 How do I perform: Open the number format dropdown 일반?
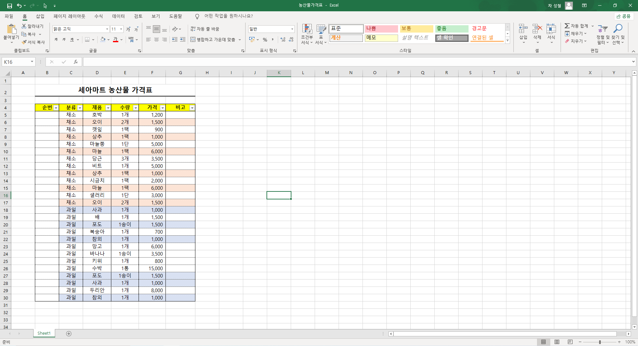point(292,29)
